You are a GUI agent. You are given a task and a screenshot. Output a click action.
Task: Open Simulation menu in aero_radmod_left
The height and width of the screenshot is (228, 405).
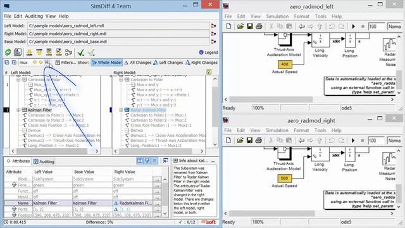(277, 16)
